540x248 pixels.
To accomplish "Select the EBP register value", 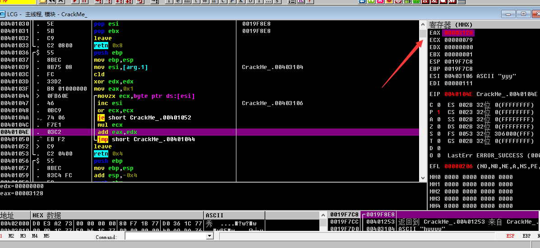I will (x=458, y=69).
